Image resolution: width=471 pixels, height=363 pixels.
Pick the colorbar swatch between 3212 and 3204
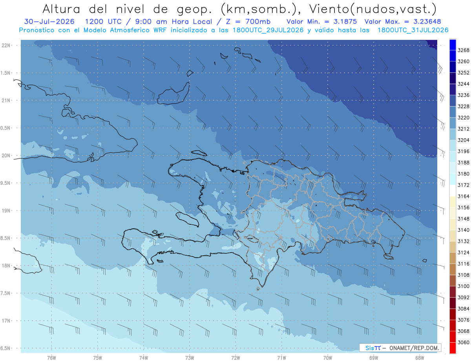click(452, 134)
